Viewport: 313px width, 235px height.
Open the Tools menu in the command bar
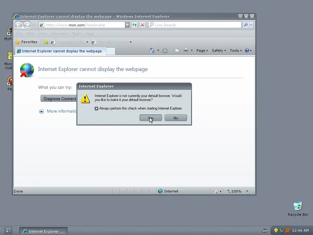[x=236, y=50]
